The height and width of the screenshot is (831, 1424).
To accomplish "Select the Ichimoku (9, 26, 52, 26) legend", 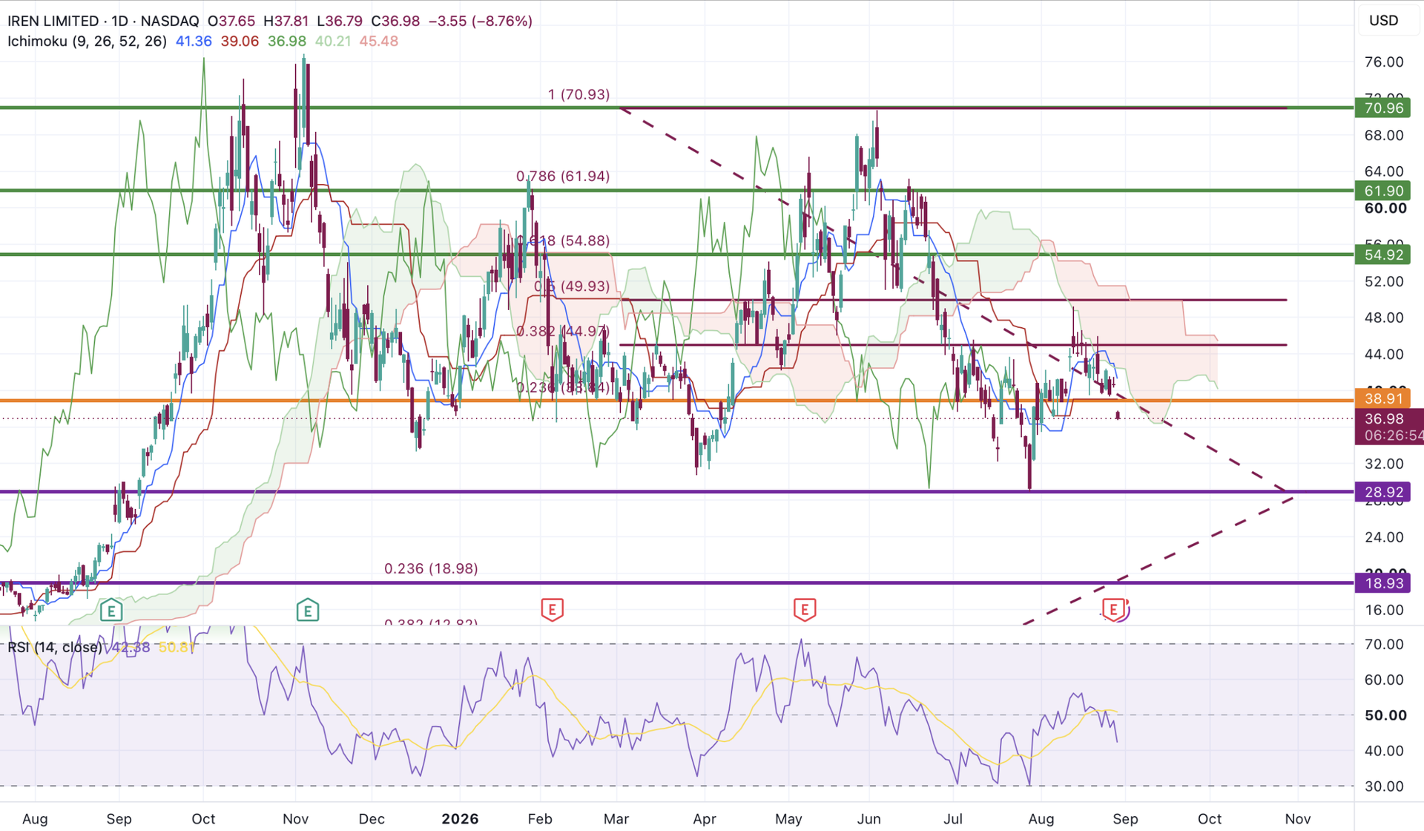I will click(x=87, y=42).
